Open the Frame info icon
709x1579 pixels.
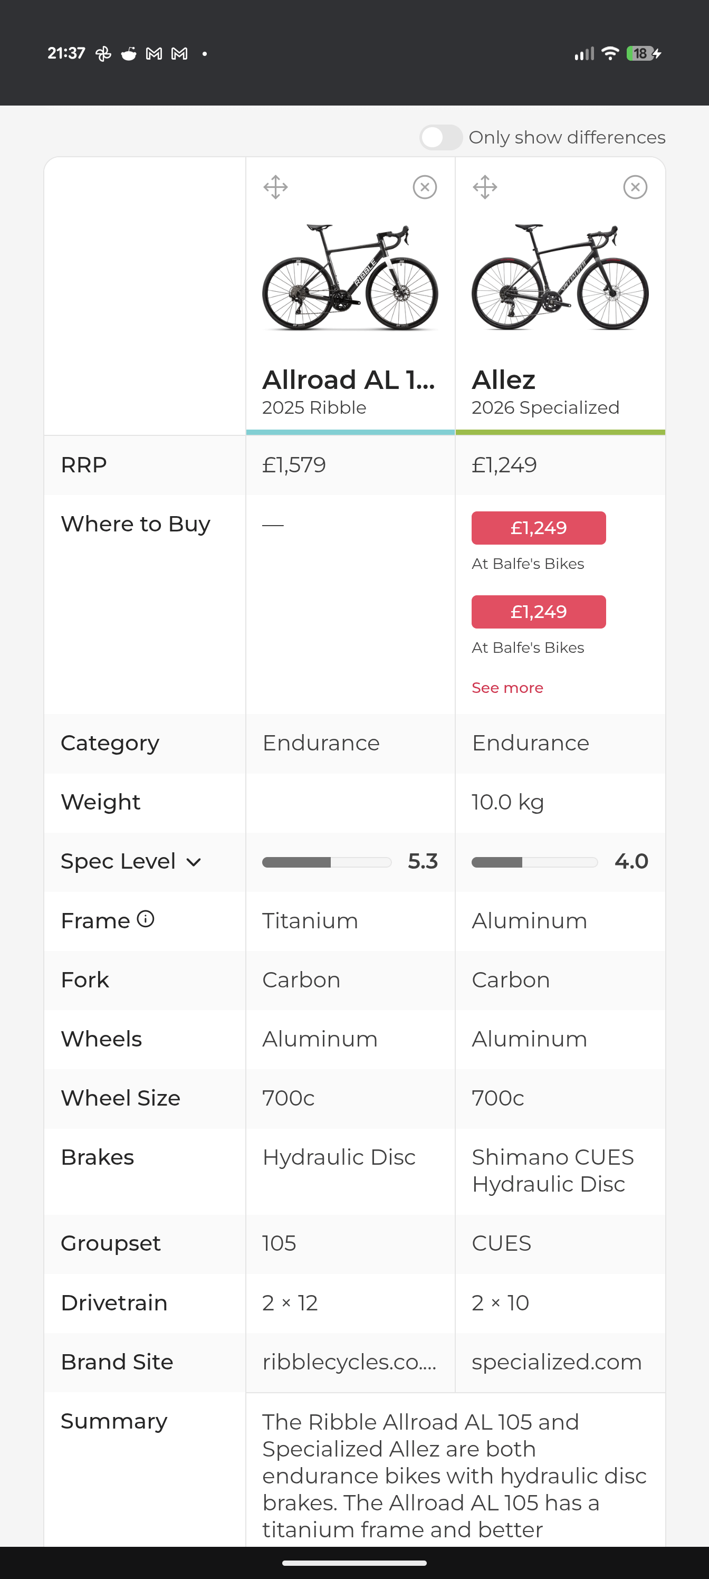pos(145,919)
